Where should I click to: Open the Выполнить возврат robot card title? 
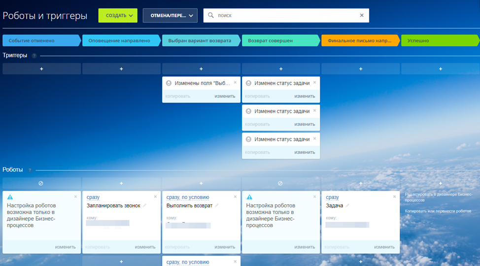[189, 205]
